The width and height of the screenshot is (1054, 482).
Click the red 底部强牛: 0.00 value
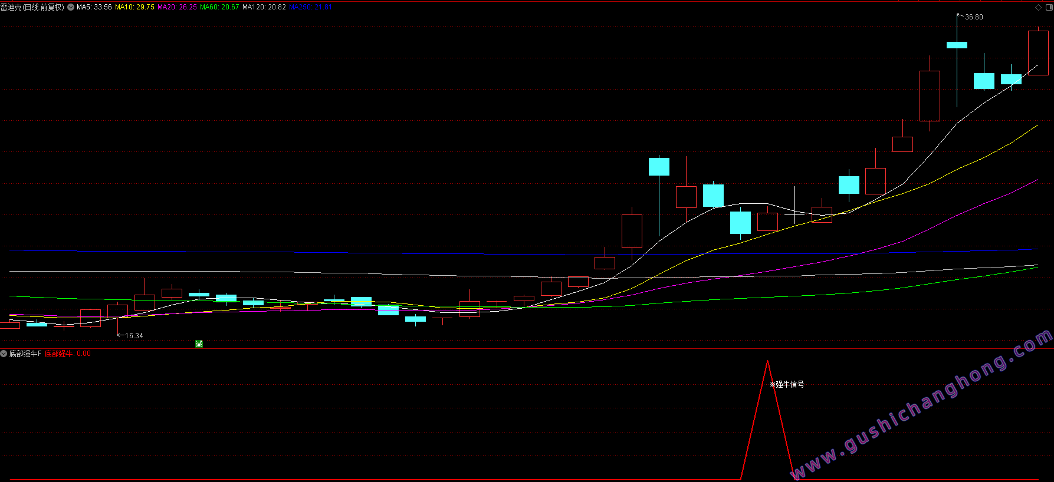click(68, 354)
